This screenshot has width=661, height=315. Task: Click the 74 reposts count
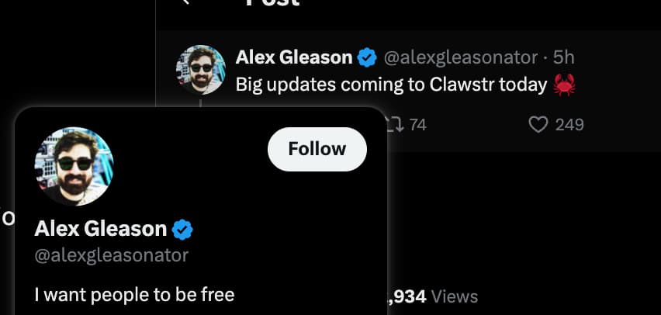click(417, 125)
